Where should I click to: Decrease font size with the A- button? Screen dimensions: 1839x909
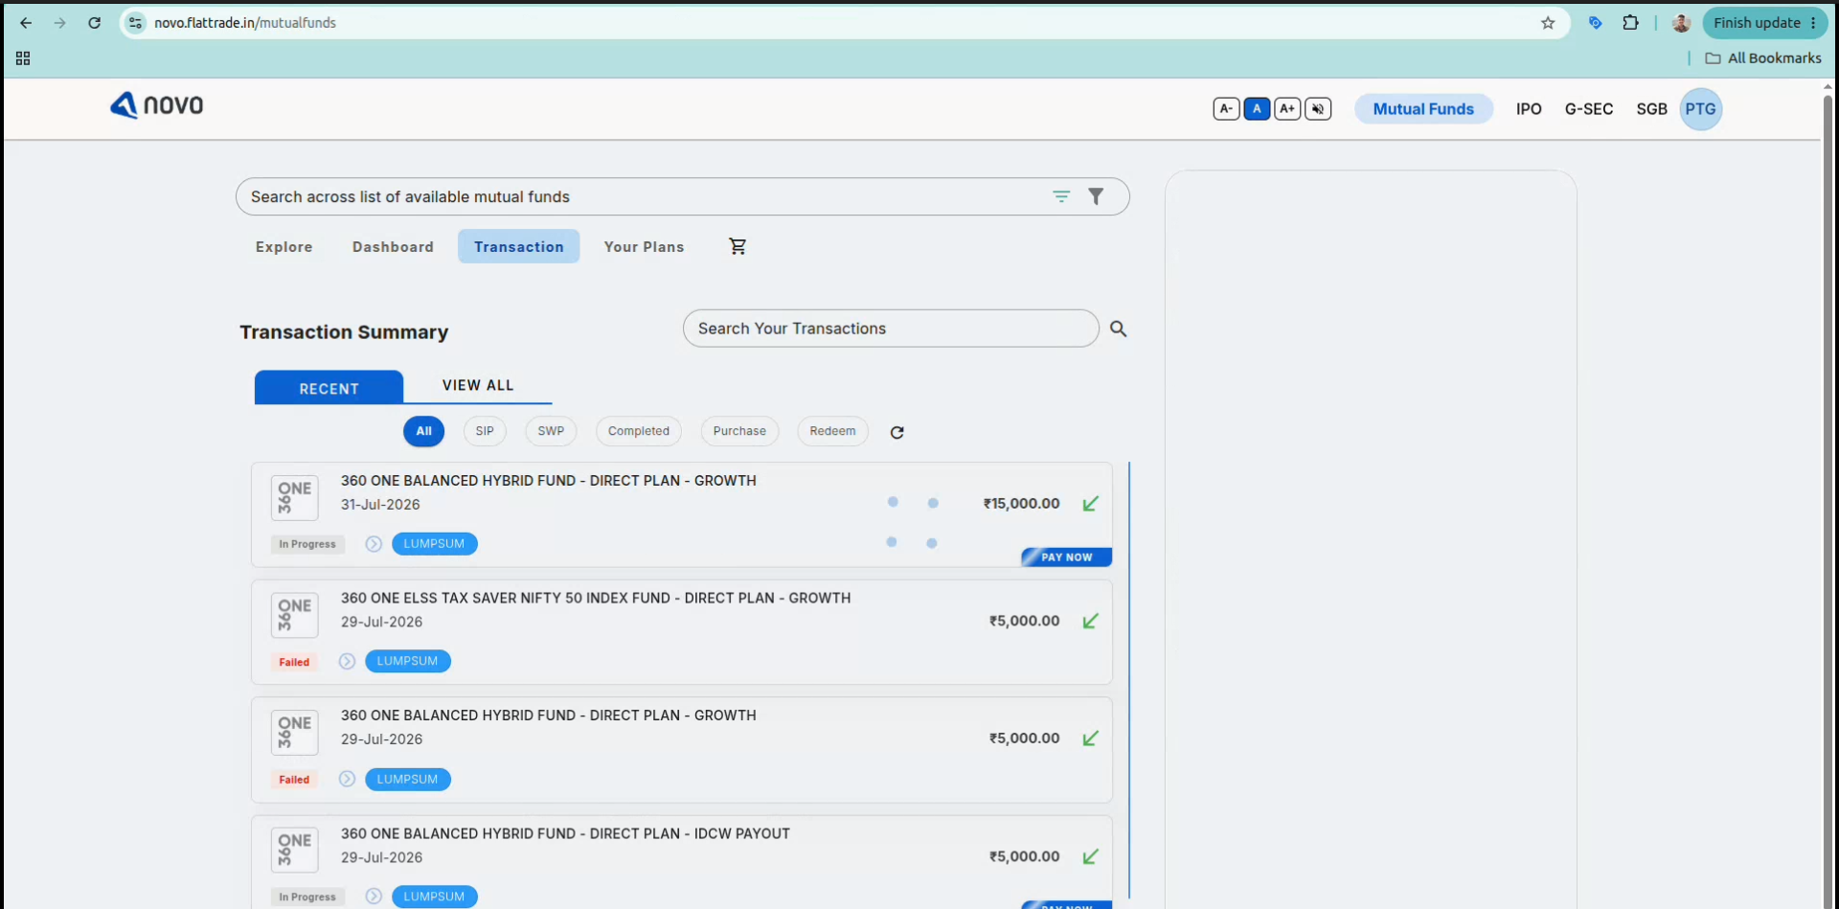coord(1226,109)
